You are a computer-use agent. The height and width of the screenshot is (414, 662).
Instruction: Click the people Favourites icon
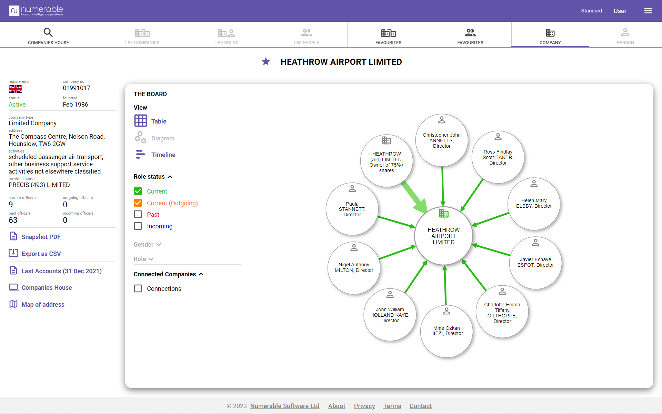pyautogui.click(x=470, y=33)
